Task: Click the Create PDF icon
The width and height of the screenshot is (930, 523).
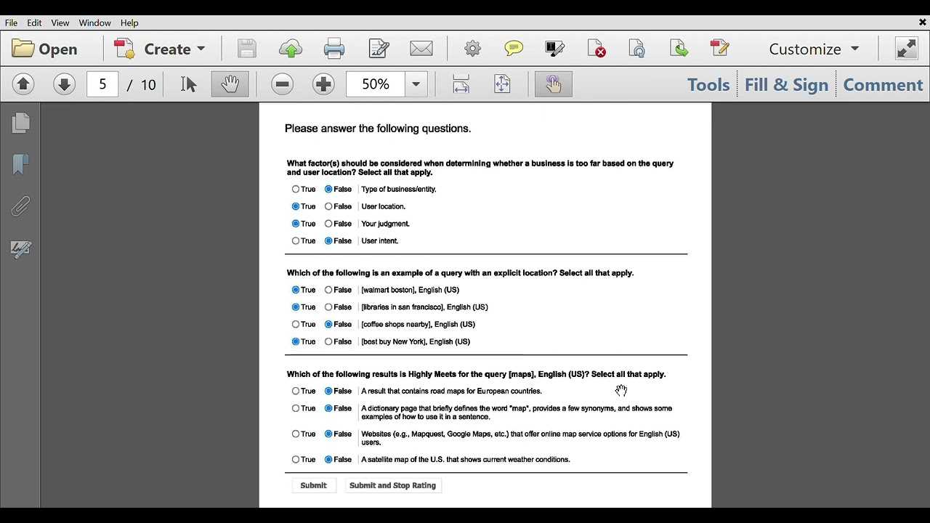Action: [x=126, y=49]
